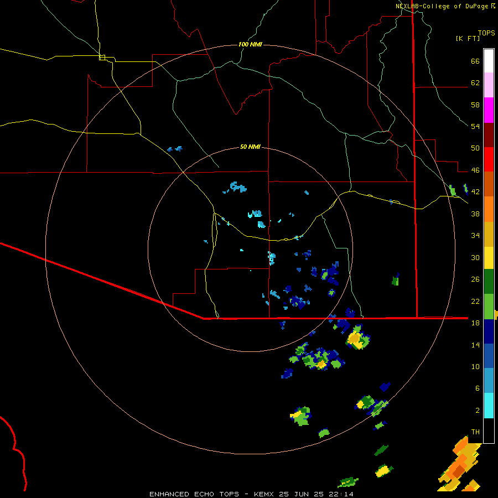498x498 pixels.
Task: Click the "TH" legend label
Action: (x=475, y=432)
